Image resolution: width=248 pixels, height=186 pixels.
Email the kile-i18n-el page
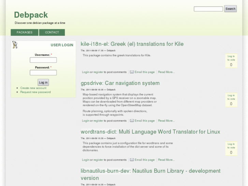coord(145,72)
